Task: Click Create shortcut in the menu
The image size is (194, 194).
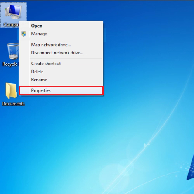Action: [61, 64]
